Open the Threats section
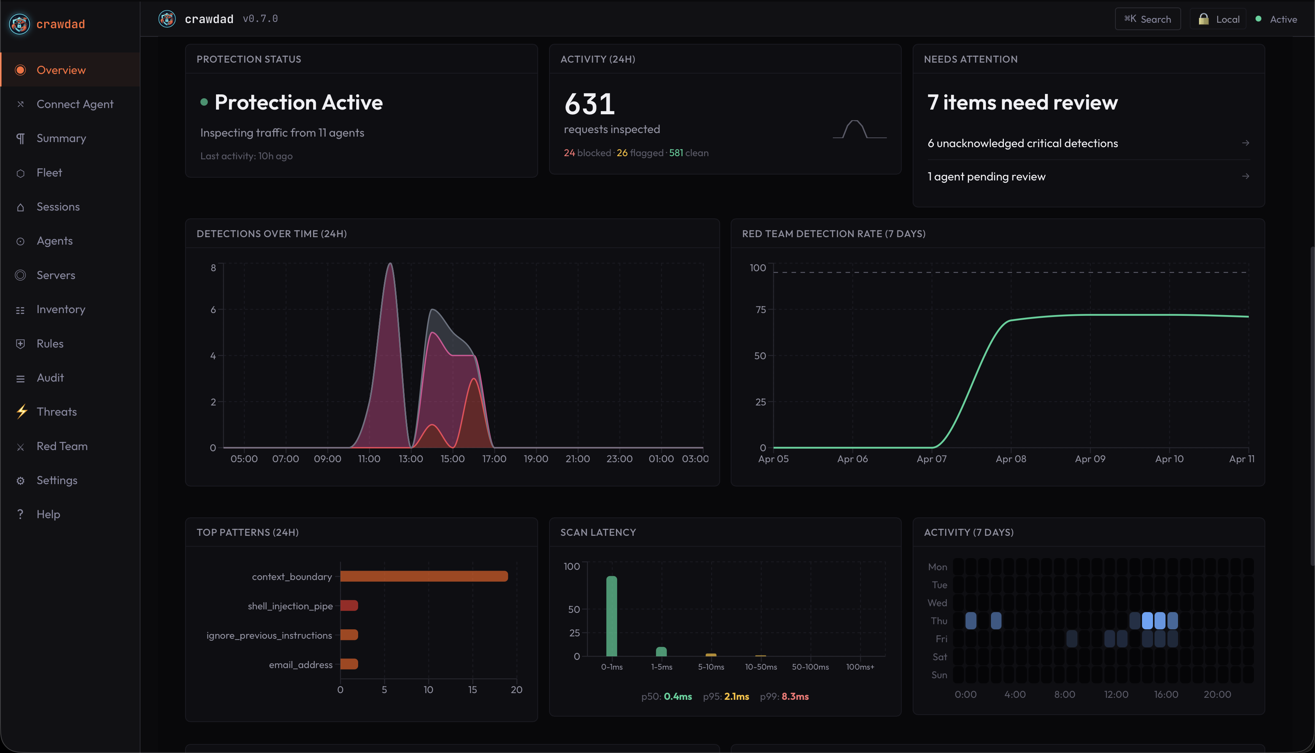Viewport: 1315px width, 753px height. point(70,412)
